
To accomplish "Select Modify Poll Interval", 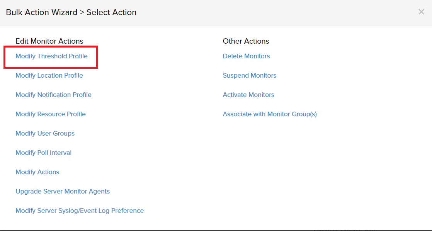I will pos(43,153).
